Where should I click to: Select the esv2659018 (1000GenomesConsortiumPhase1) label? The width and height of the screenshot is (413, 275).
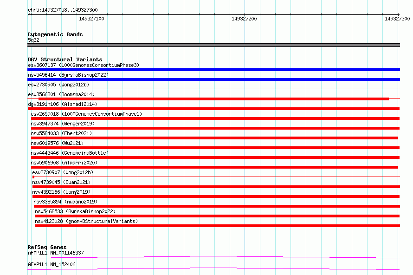(86, 114)
